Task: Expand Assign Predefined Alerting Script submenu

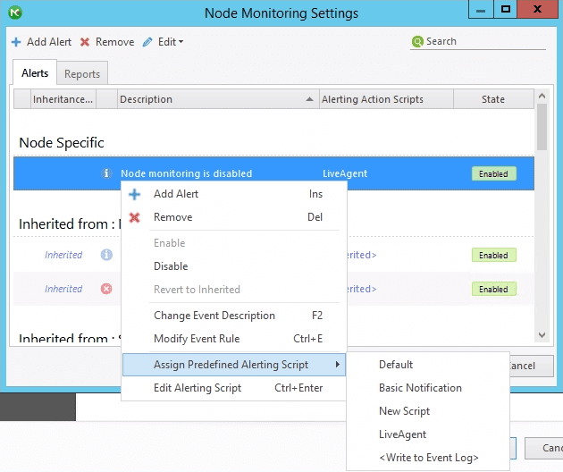Action: pyautogui.click(x=232, y=365)
